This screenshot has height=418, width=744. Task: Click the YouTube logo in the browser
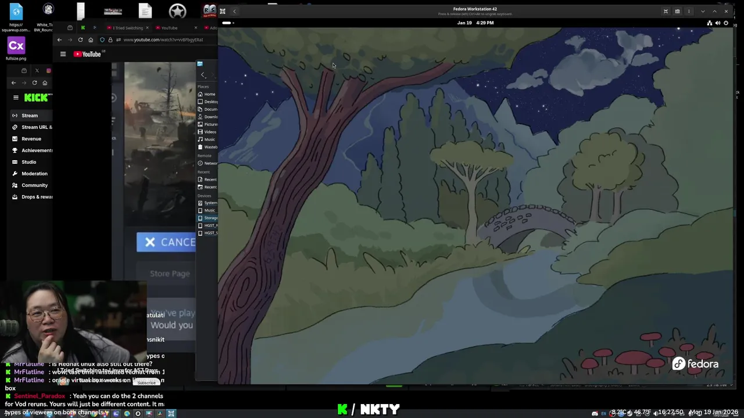(x=87, y=54)
